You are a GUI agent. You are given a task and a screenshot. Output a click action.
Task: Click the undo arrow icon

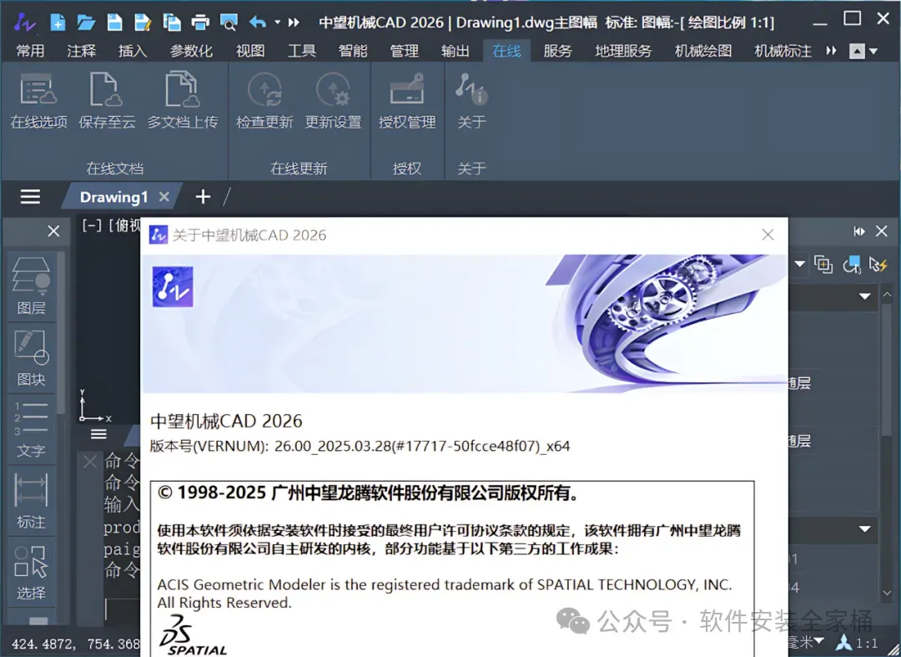[258, 23]
